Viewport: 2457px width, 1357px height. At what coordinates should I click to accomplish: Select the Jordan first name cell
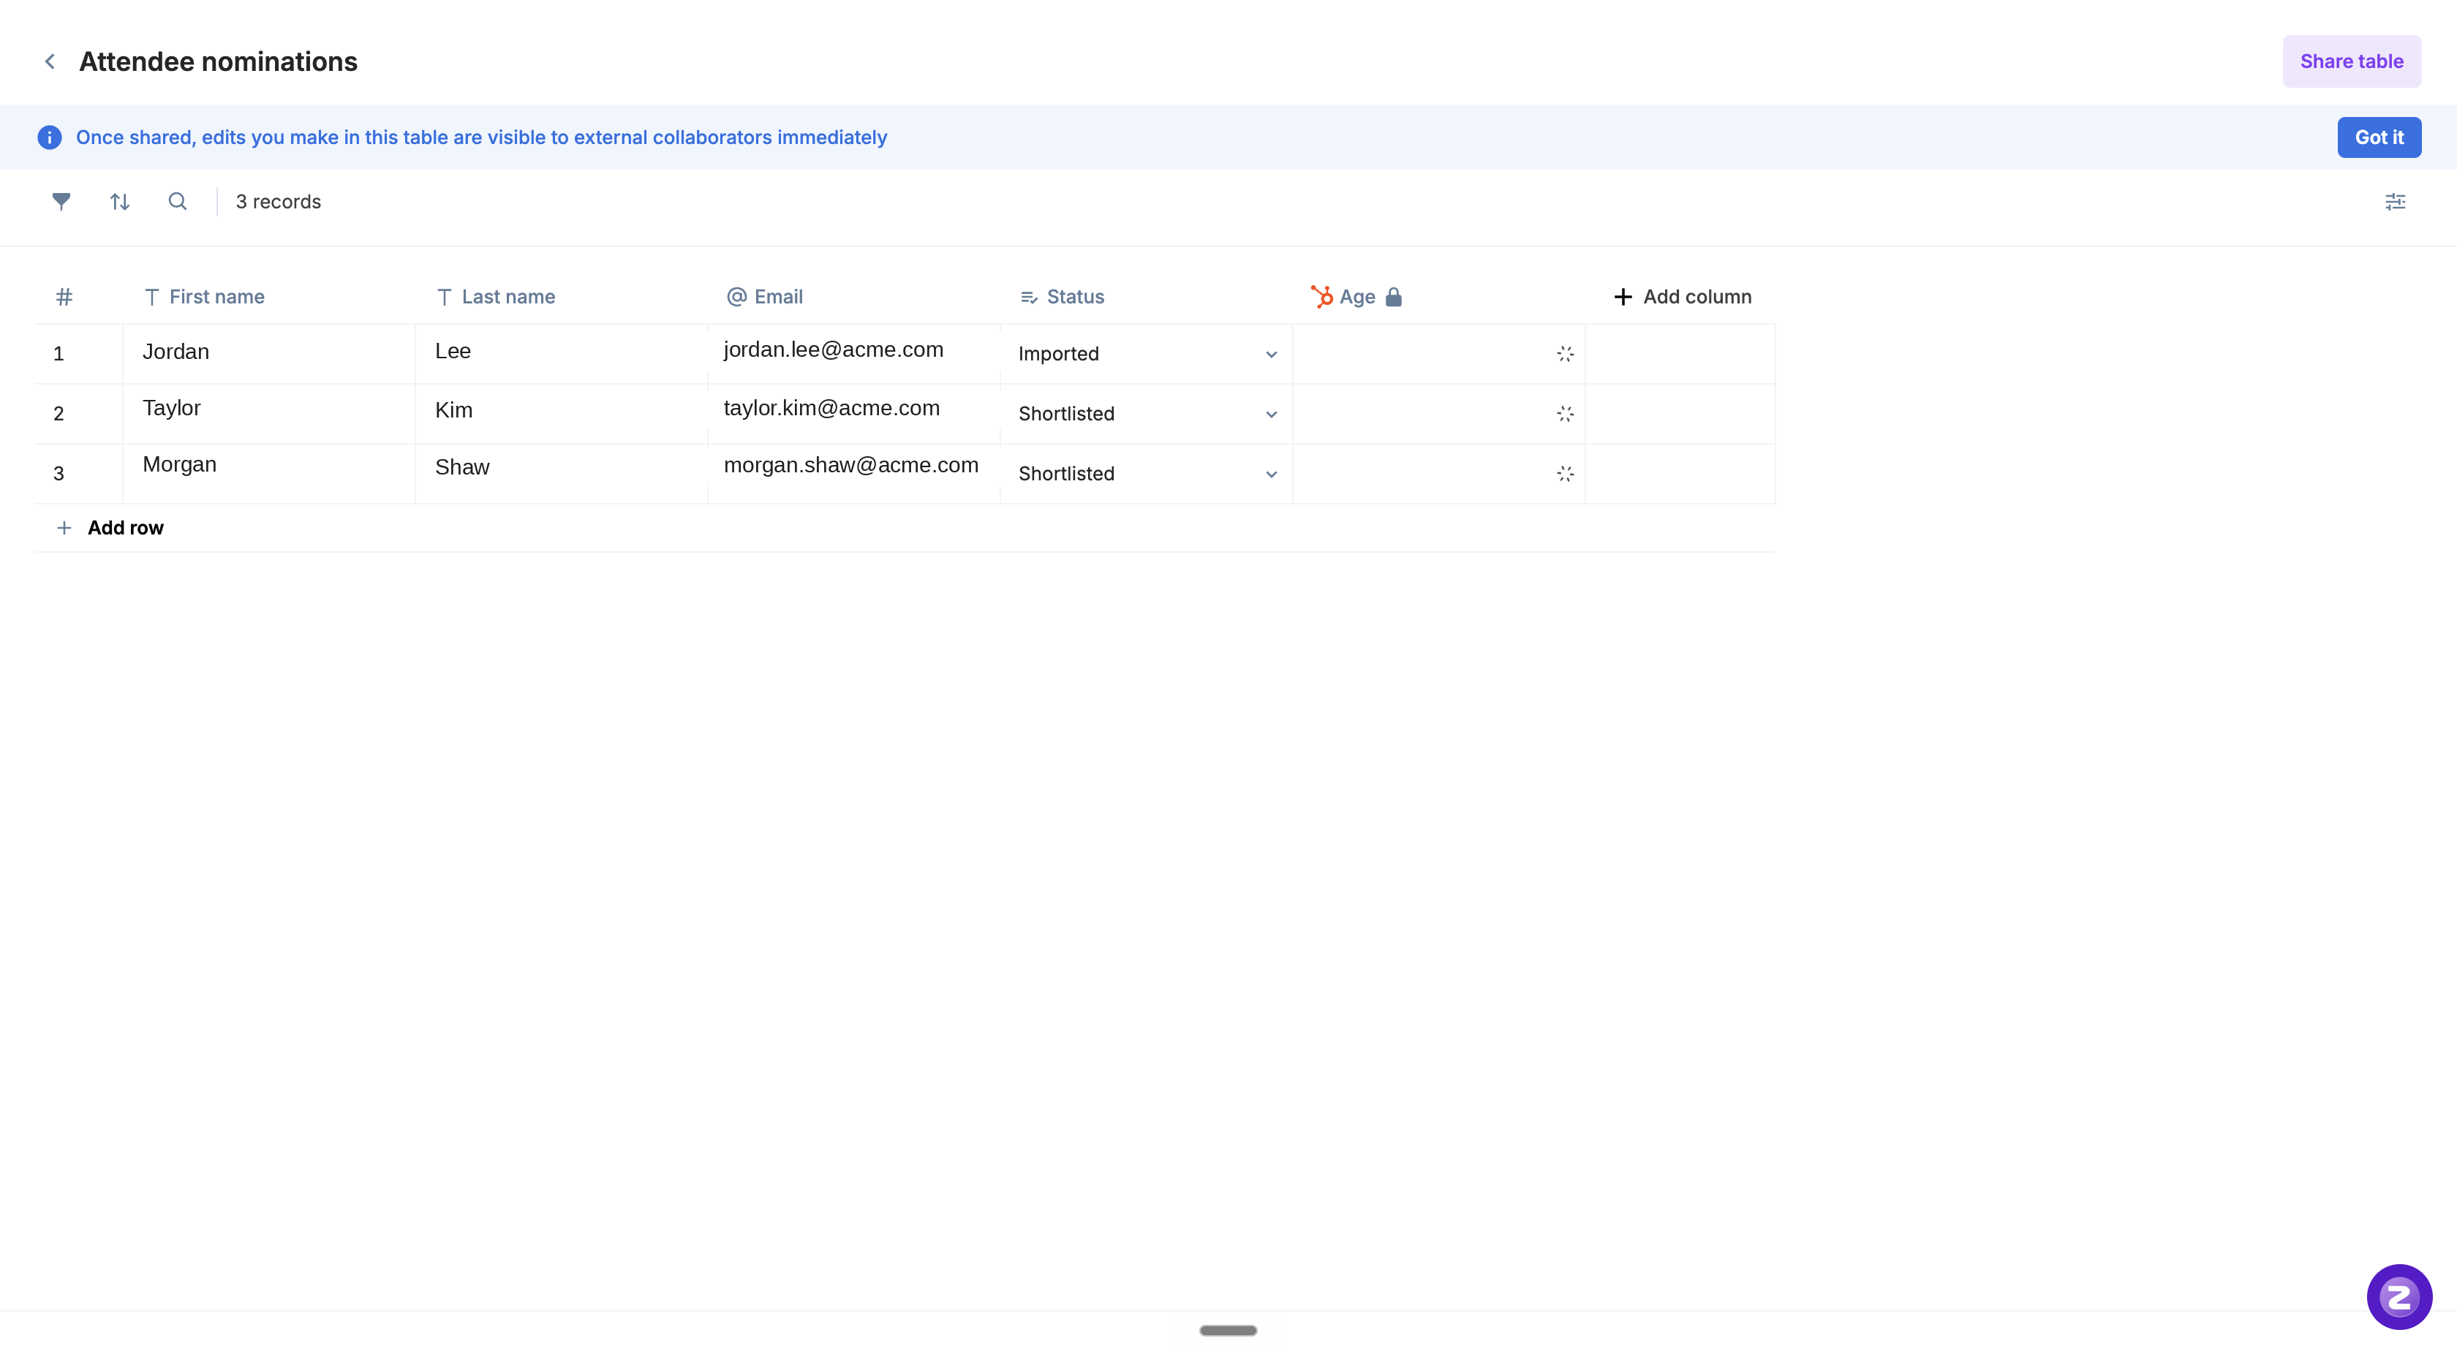coord(269,354)
